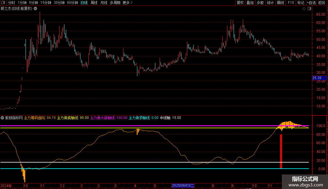Expand the 股朋指标网 indicator dropdown arrow
The width and height of the screenshot is (328, 189).
(3, 118)
